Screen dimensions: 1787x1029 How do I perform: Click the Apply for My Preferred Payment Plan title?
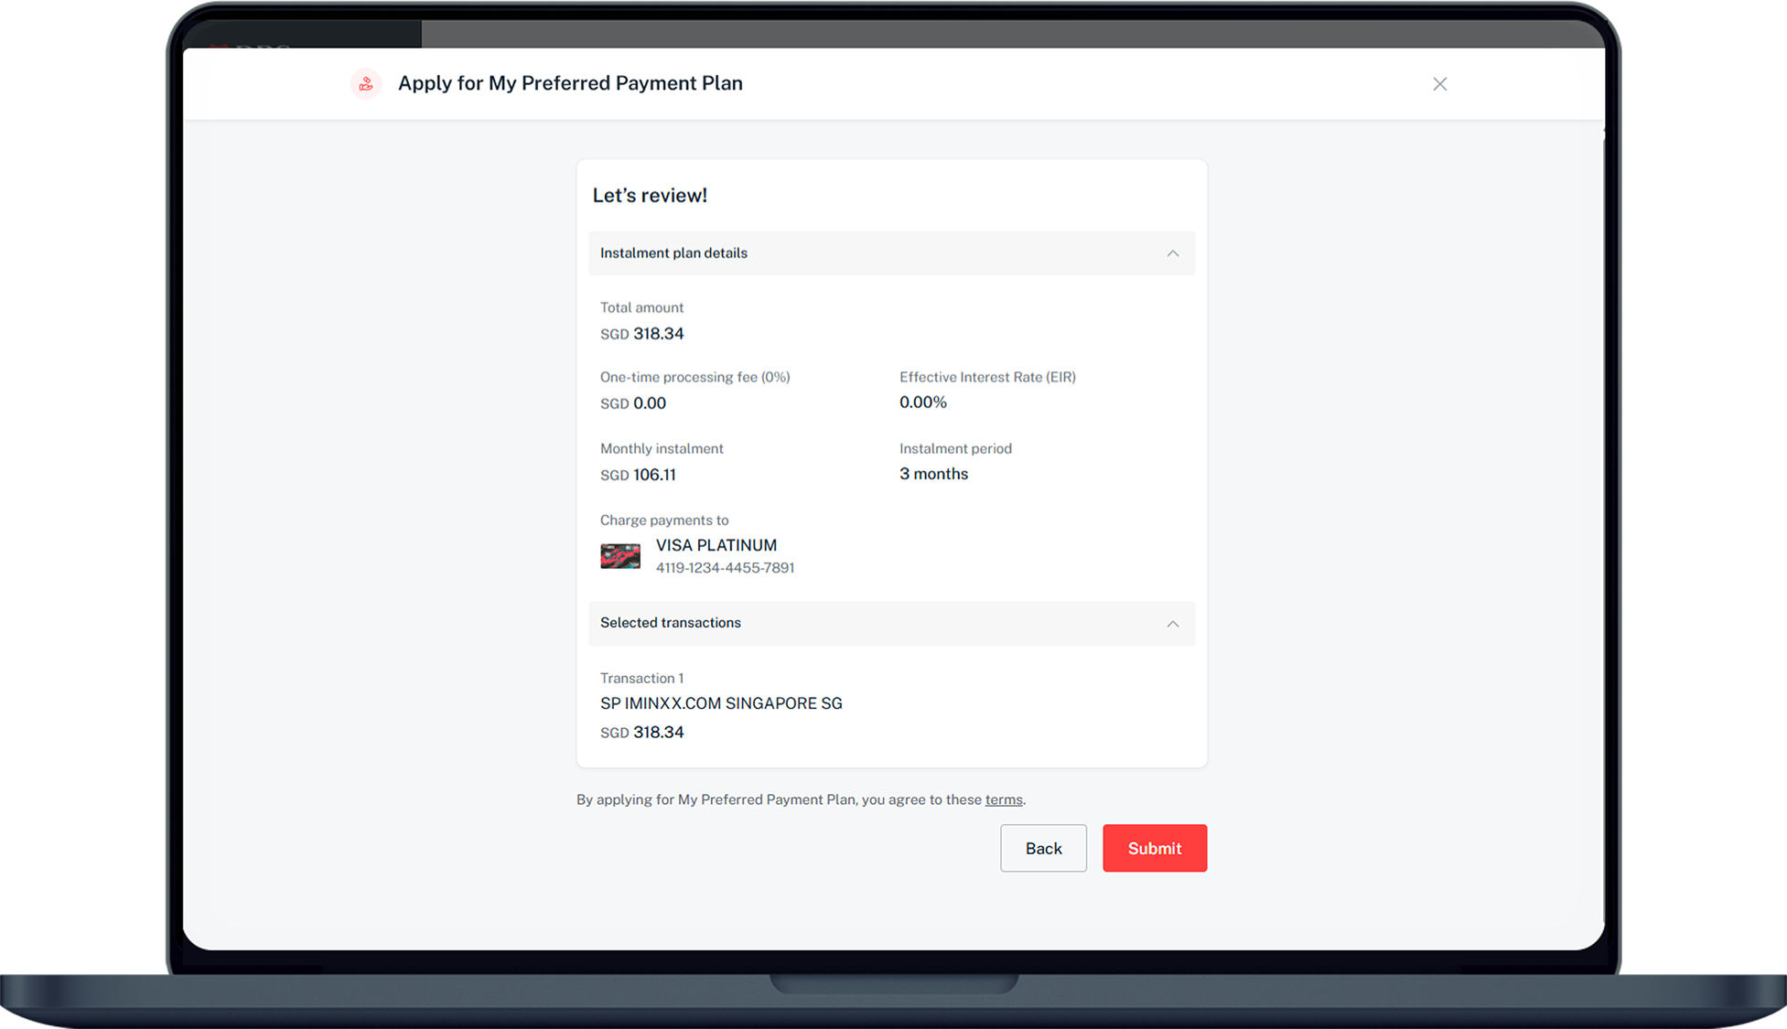click(x=570, y=83)
